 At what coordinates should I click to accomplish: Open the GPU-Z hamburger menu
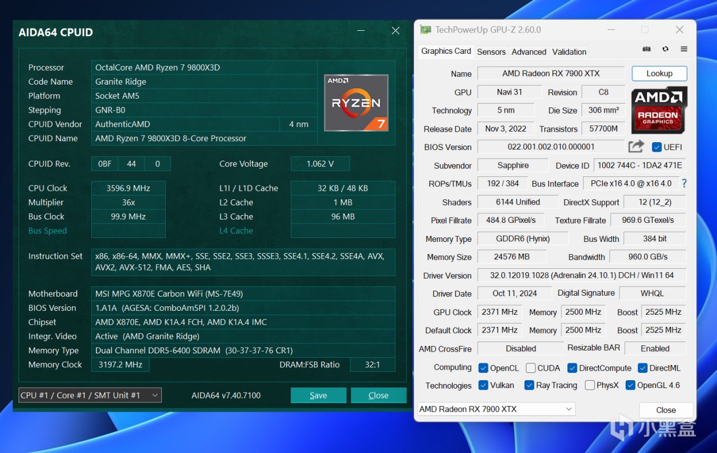pos(684,49)
